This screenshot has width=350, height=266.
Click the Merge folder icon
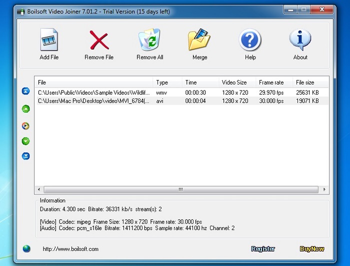click(x=199, y=40)
